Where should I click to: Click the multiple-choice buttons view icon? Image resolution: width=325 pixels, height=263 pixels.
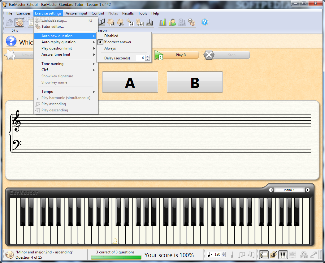click(x=292, y=255)
